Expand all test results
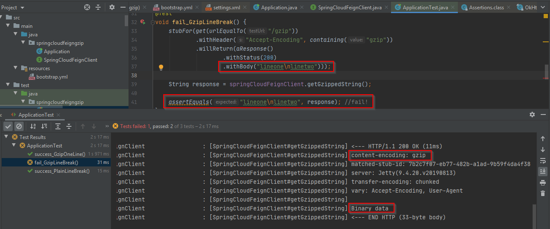Screen dimensions: 550x229 (x=58, y=126)
